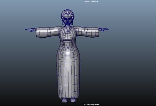Select the character's face mesh
This screenshot has width=156, height=106.
tap(67, 21)
